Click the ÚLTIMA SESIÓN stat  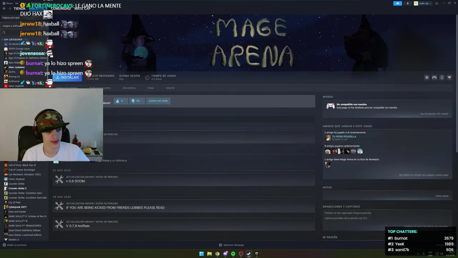[130, 77]
